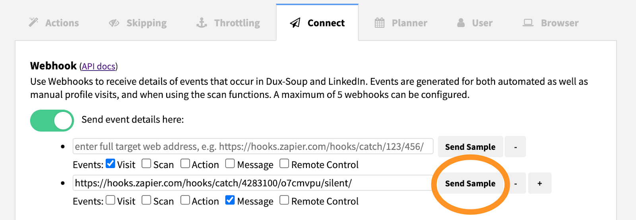636x220 pixels.
Task: Disable the Send event details toggle
Action: [x=52, y=121]
